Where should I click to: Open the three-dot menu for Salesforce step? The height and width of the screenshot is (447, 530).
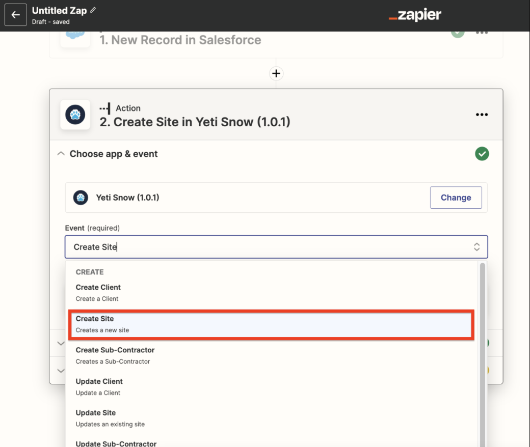point(482,33)
